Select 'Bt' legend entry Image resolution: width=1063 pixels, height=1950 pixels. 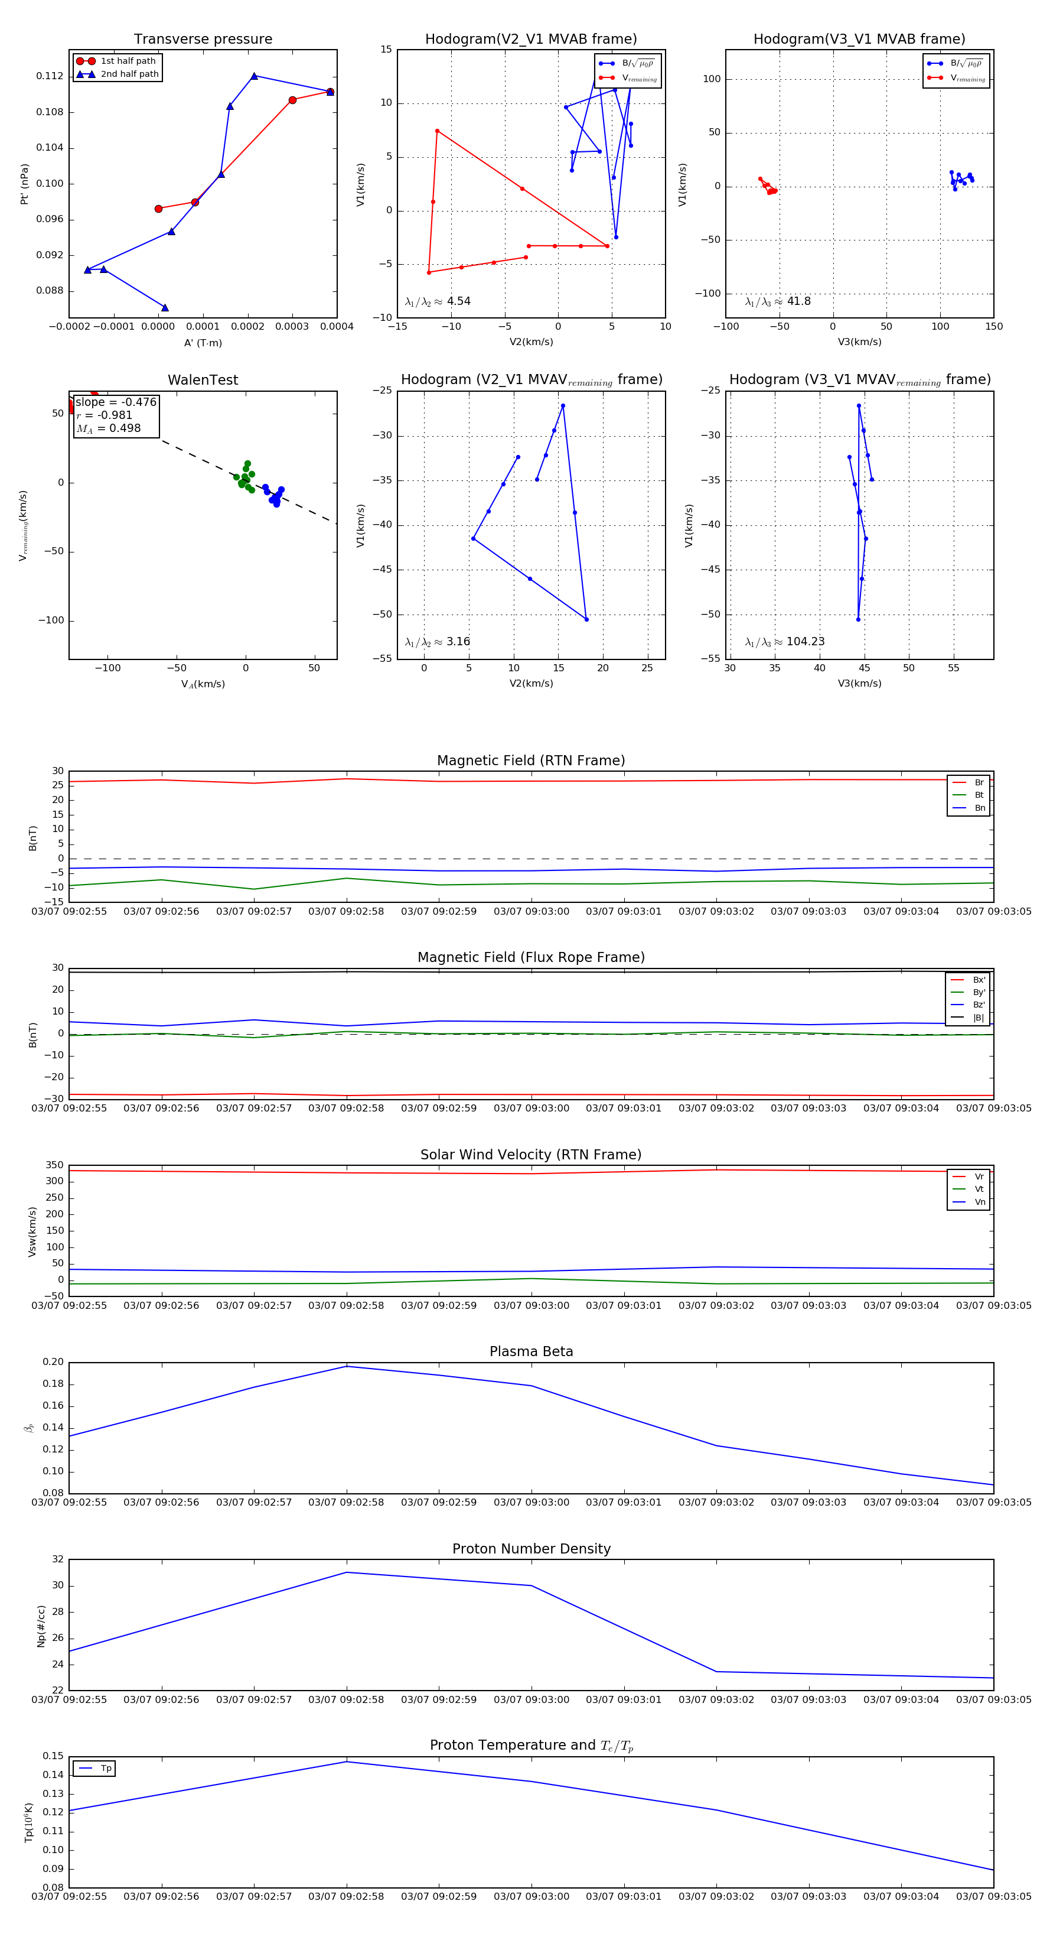(969, 795)
